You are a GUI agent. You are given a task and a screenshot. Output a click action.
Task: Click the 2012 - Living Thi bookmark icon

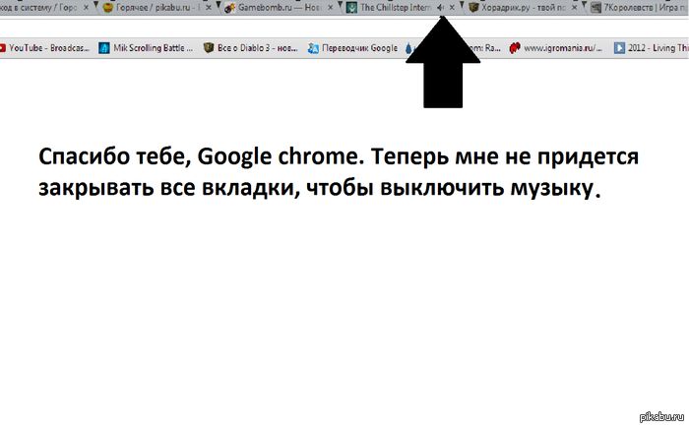click(x=619, y=48)
